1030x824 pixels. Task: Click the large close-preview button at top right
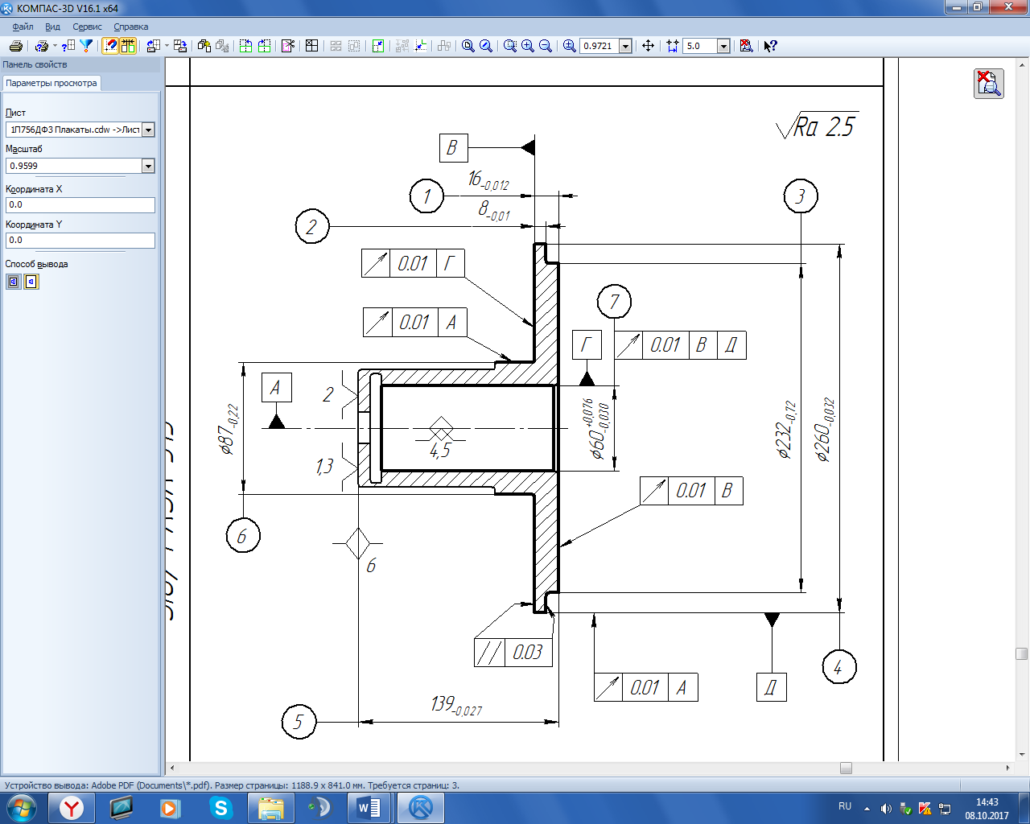[988, 83]
